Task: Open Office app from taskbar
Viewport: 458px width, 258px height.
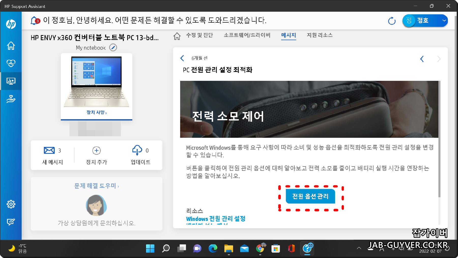Action: (x=292, y=248)
